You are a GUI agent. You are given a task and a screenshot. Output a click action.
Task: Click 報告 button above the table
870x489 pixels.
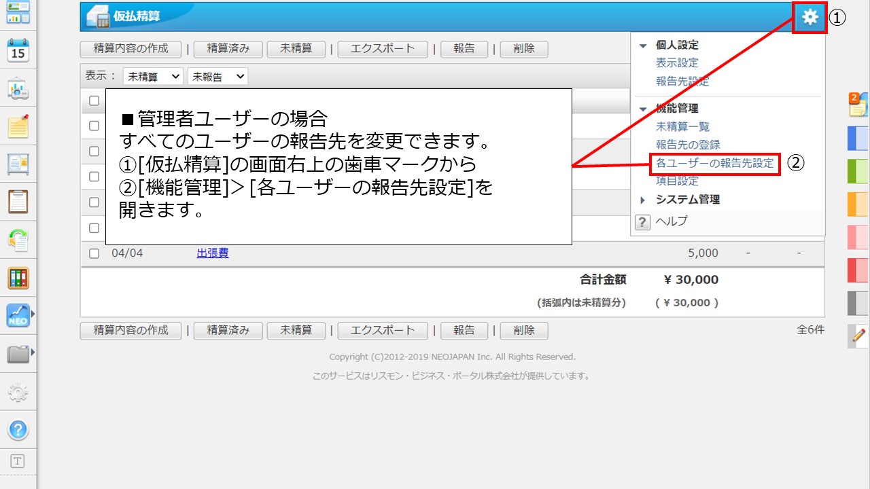(x=464, y=49)
